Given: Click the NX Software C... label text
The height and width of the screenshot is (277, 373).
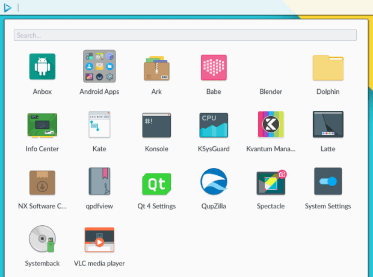Looking at the screenshot, I should click(x=42, y=206).
